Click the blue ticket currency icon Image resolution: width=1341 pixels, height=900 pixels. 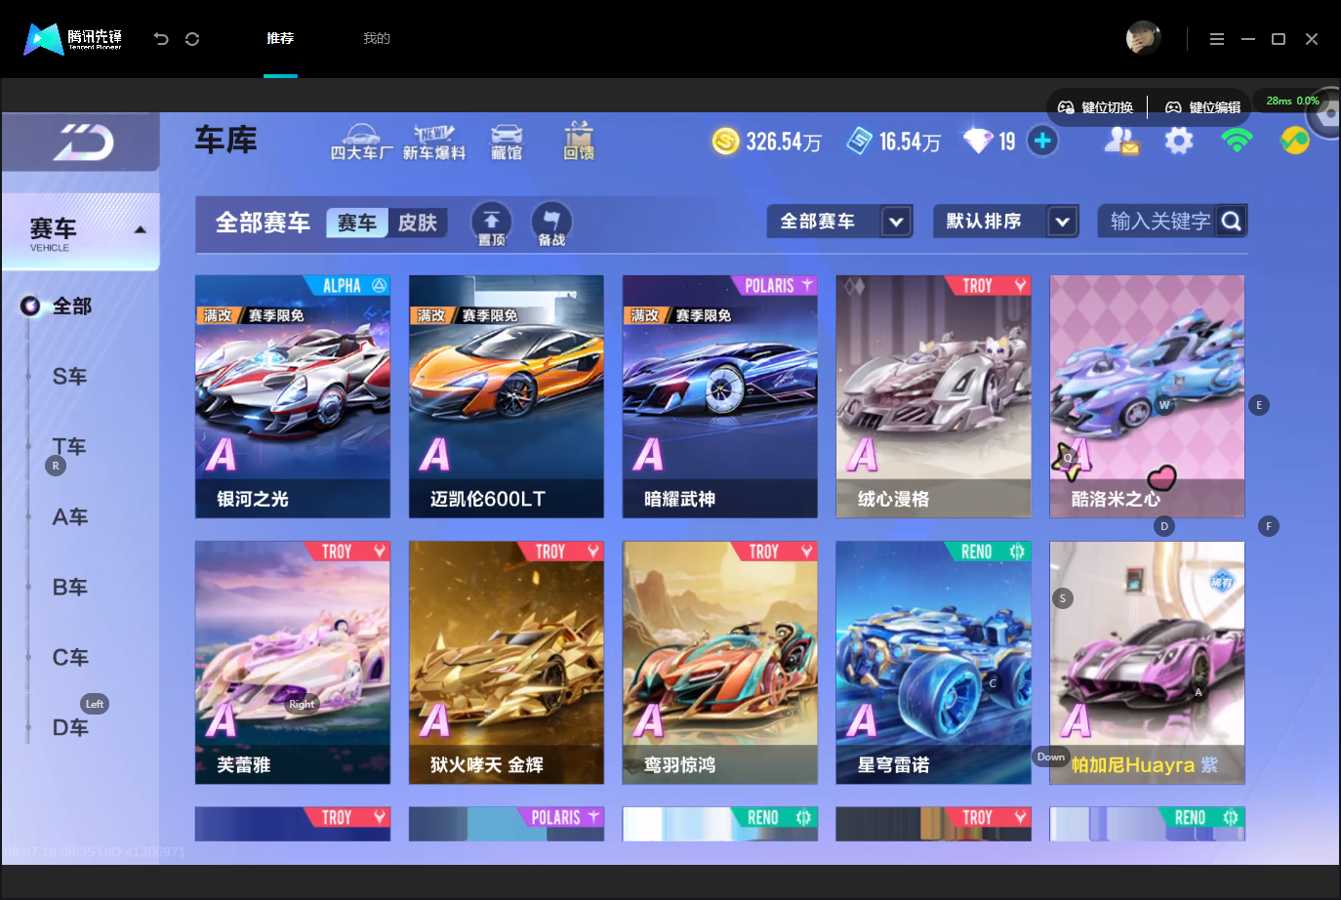coord(859,142)
